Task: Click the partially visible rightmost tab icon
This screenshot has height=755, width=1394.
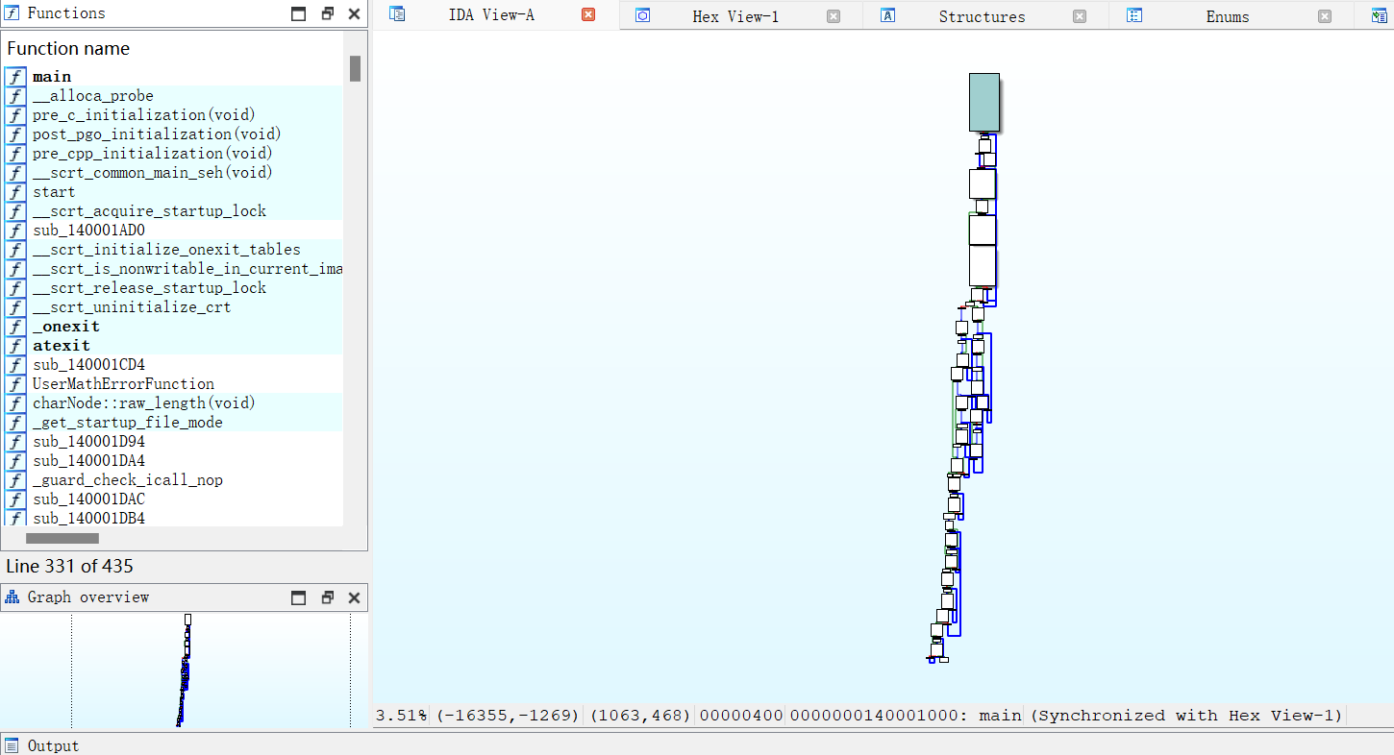Action: pos(1381,15)
